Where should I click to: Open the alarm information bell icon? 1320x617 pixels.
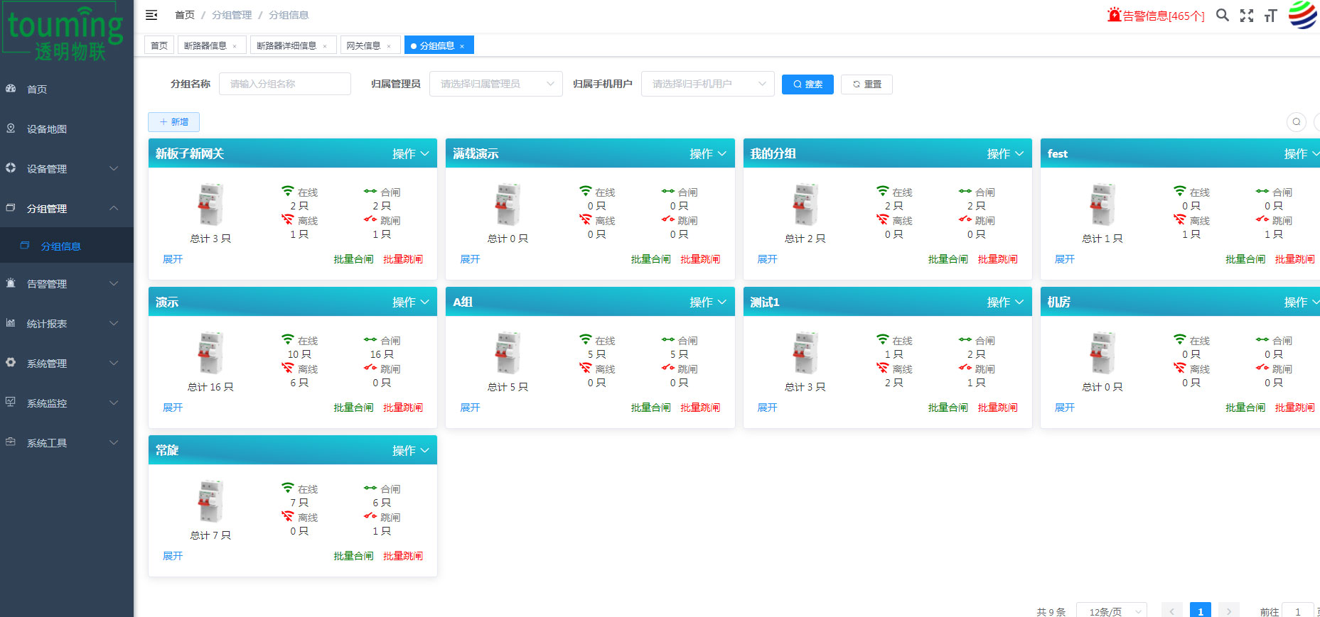coord(1114,15)
